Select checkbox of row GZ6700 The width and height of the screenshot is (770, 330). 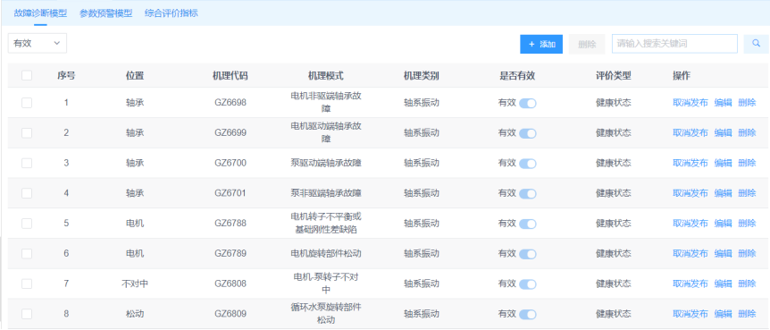click(27, 164)
